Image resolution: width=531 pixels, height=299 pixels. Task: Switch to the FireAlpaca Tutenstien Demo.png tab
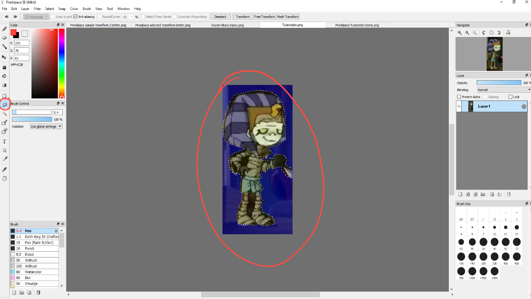point(358,25)
